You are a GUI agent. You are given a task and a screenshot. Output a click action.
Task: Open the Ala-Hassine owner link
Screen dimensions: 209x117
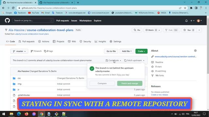17,30
